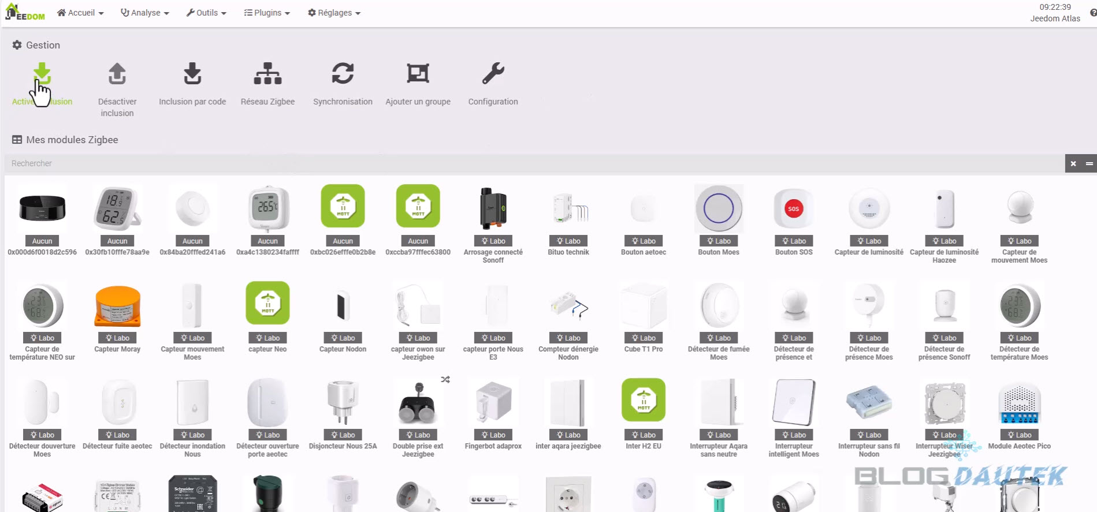Run Synchronisation of Zigbee modules
The width and height of the screenshot is (1097, 512).
pos(343,74)
